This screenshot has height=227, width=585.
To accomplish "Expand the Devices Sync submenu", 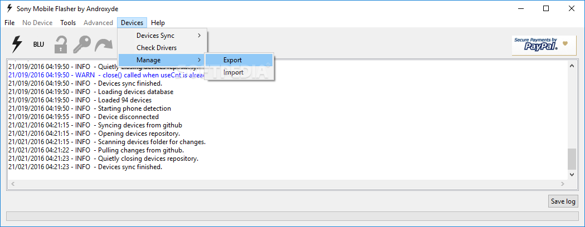I will [x=162, y=36].
